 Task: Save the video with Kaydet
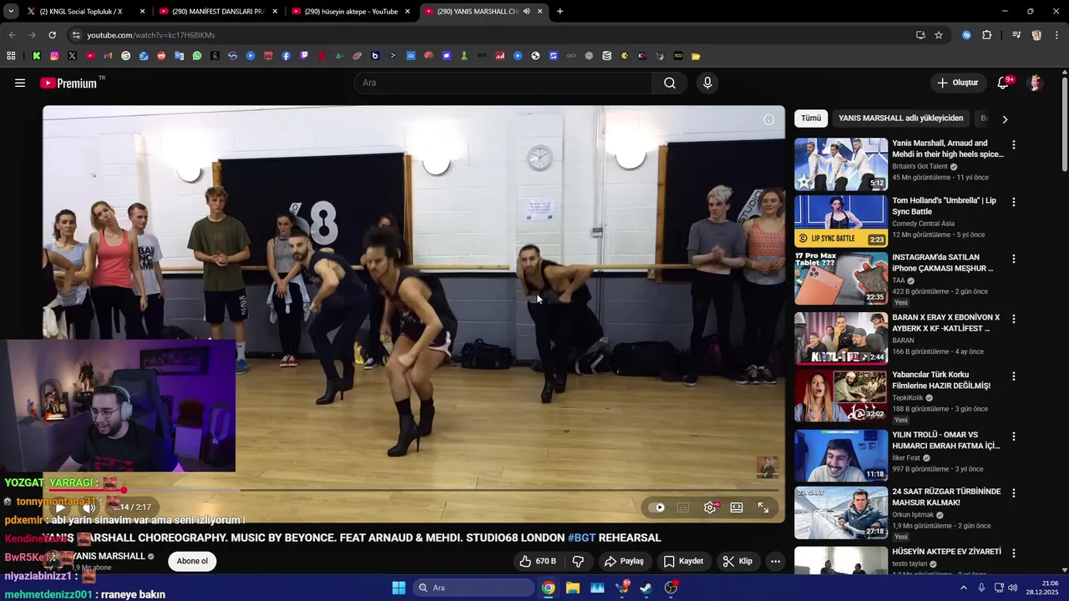[684, 561]
